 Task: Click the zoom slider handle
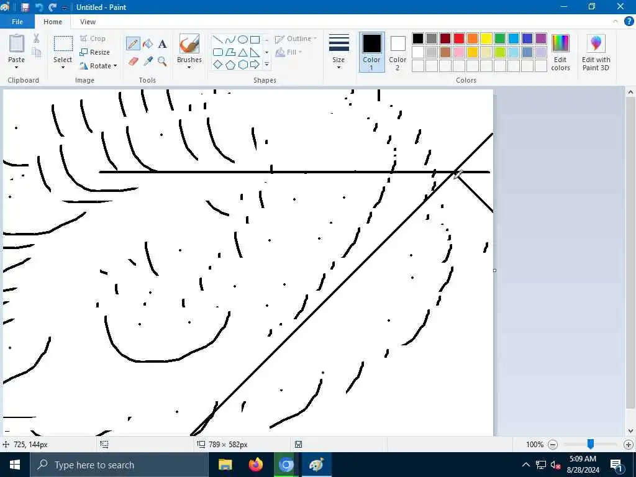(591, 444)
